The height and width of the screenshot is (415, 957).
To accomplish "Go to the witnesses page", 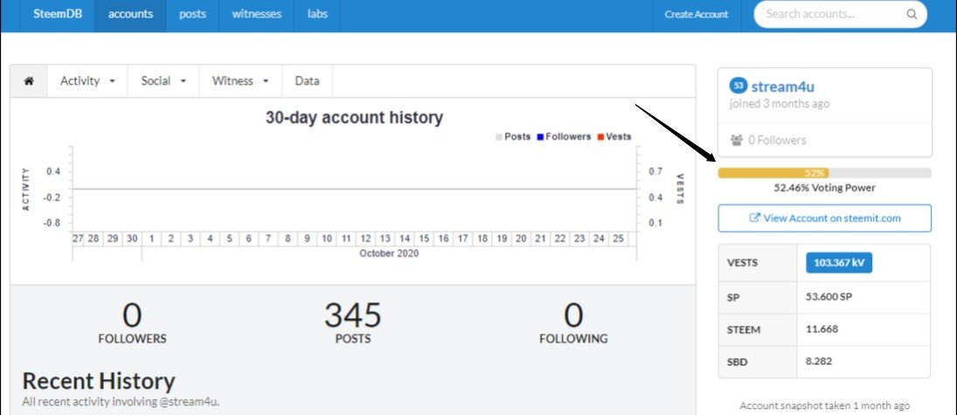I will (x=257, y=15).
